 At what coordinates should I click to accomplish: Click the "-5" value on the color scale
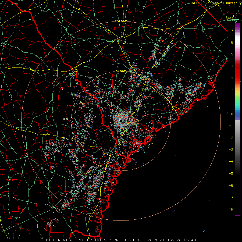click(x=231, y=174)
